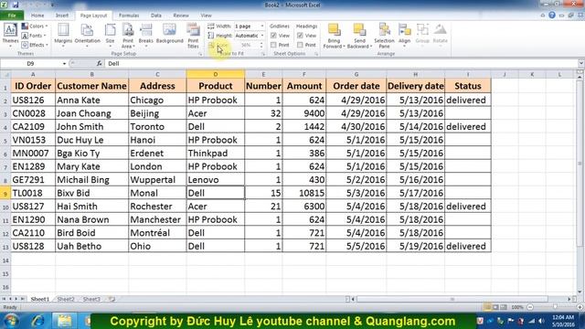Viewport: 585px width, 329px height.
Task: Toggle Headings Print checkbox
Action: [300, 45]
